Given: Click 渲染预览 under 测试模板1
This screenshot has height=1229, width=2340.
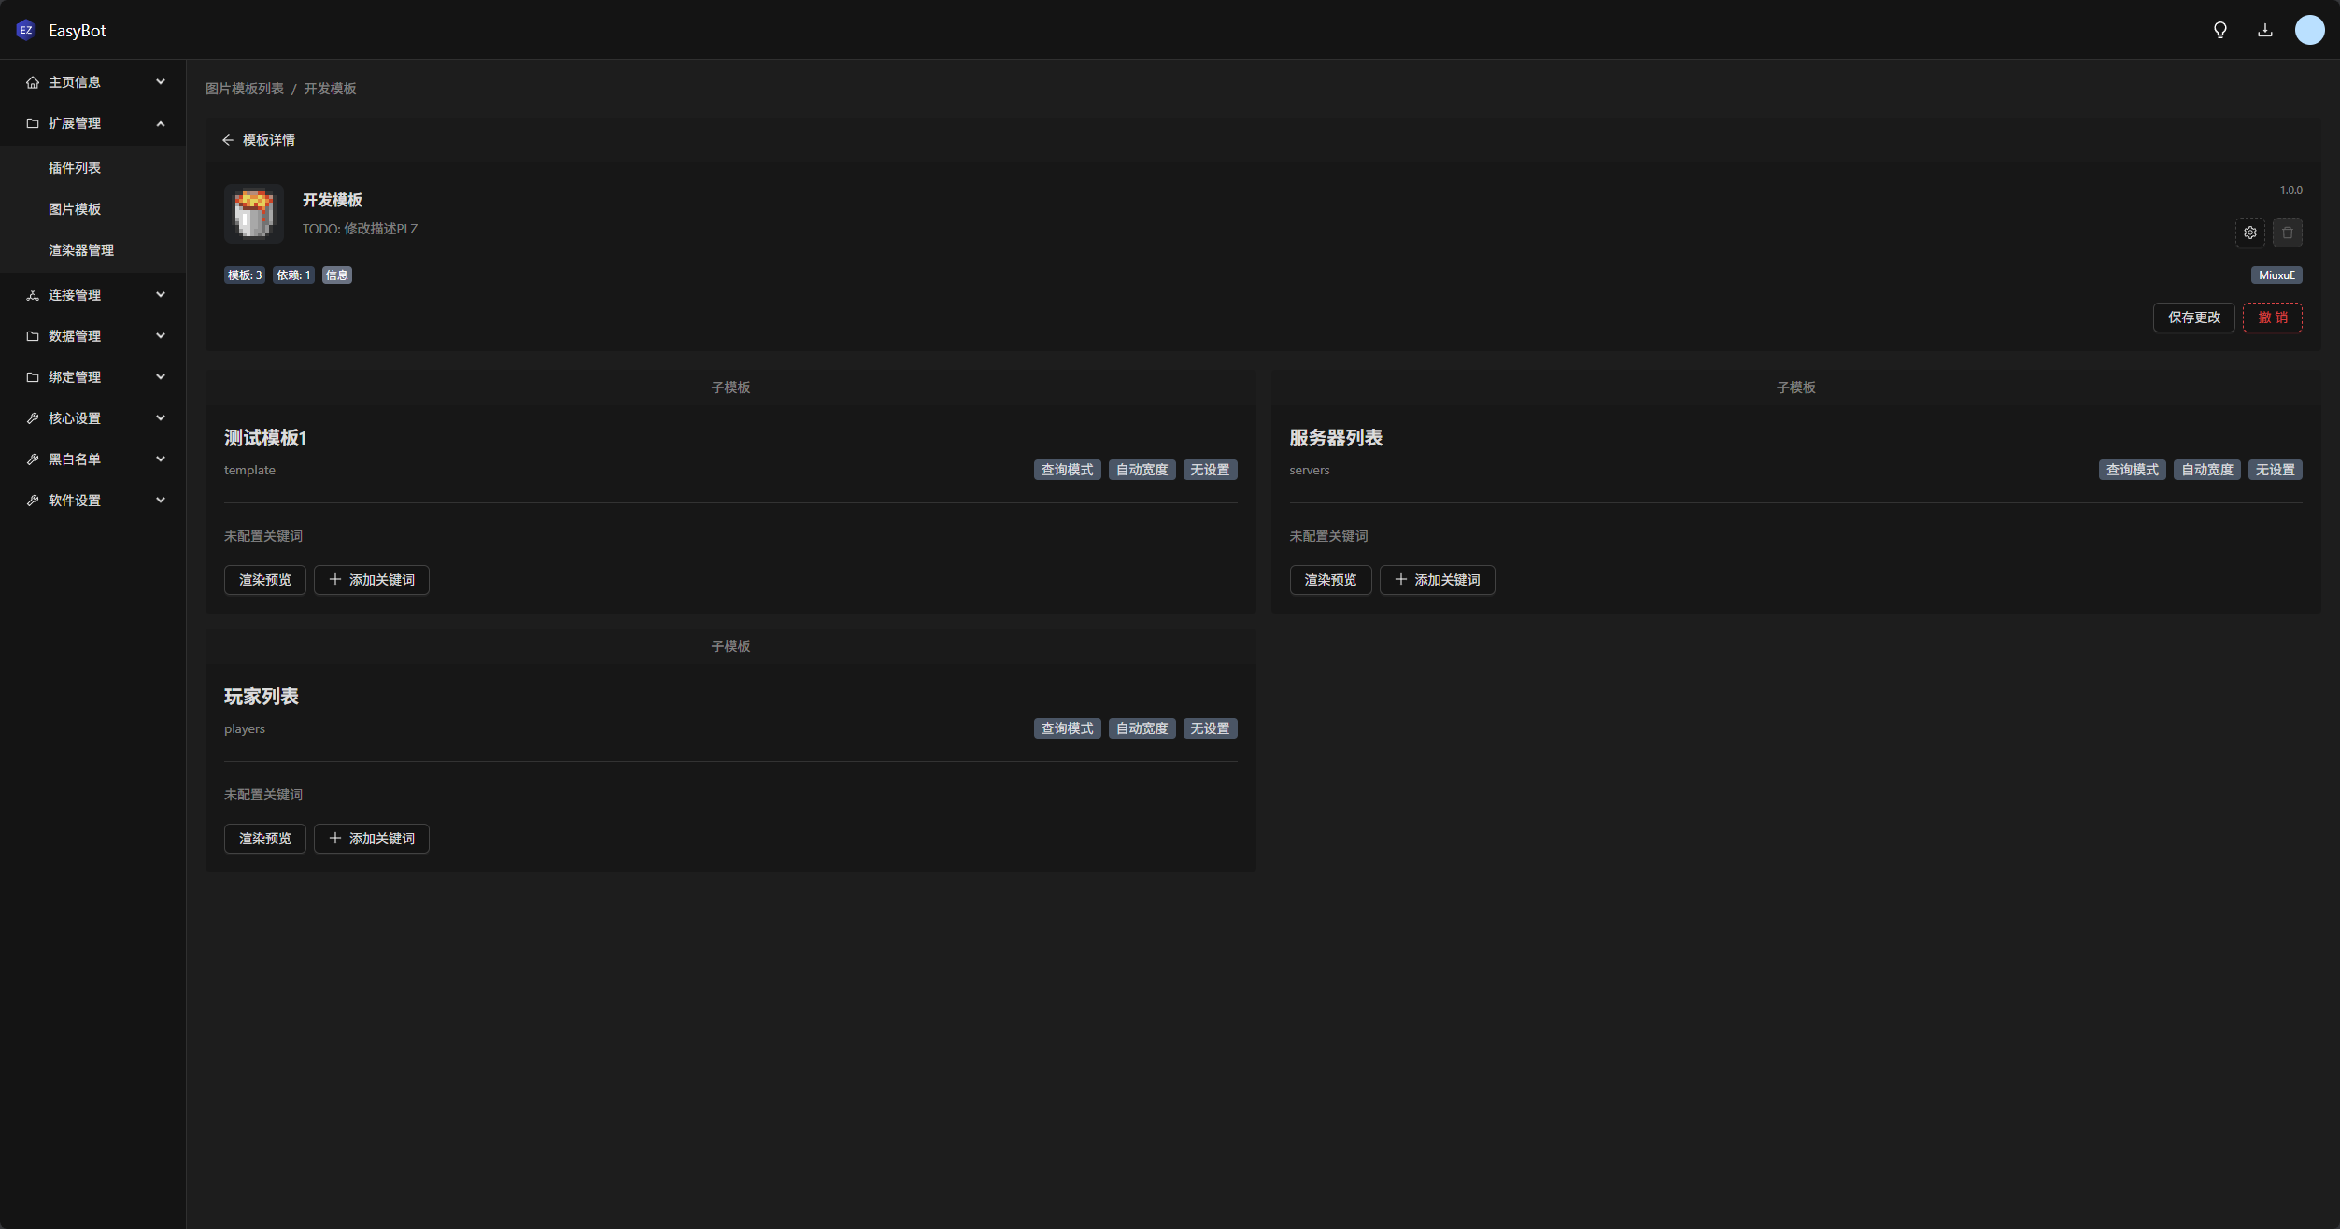Looking at the screenshot, I should pos(265,580).
